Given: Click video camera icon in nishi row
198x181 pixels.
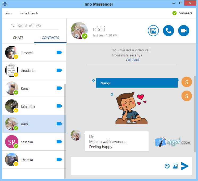Looking at the screenshot, I should 59,124.
